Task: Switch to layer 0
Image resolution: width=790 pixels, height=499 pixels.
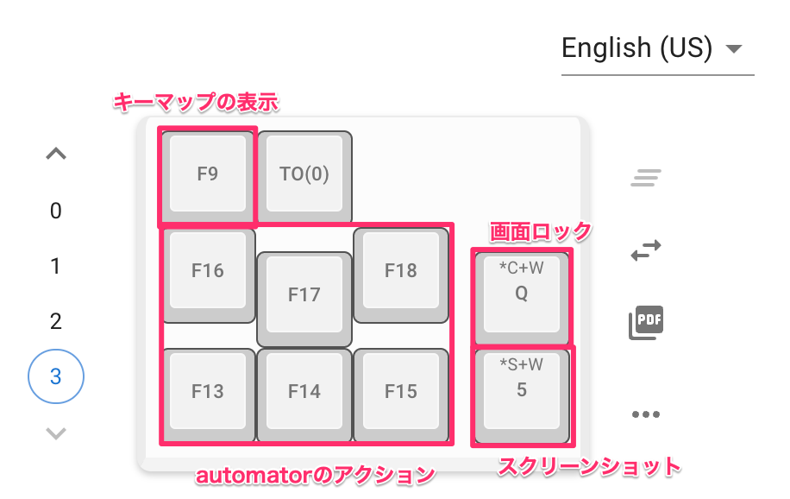Action: [56, 211]
